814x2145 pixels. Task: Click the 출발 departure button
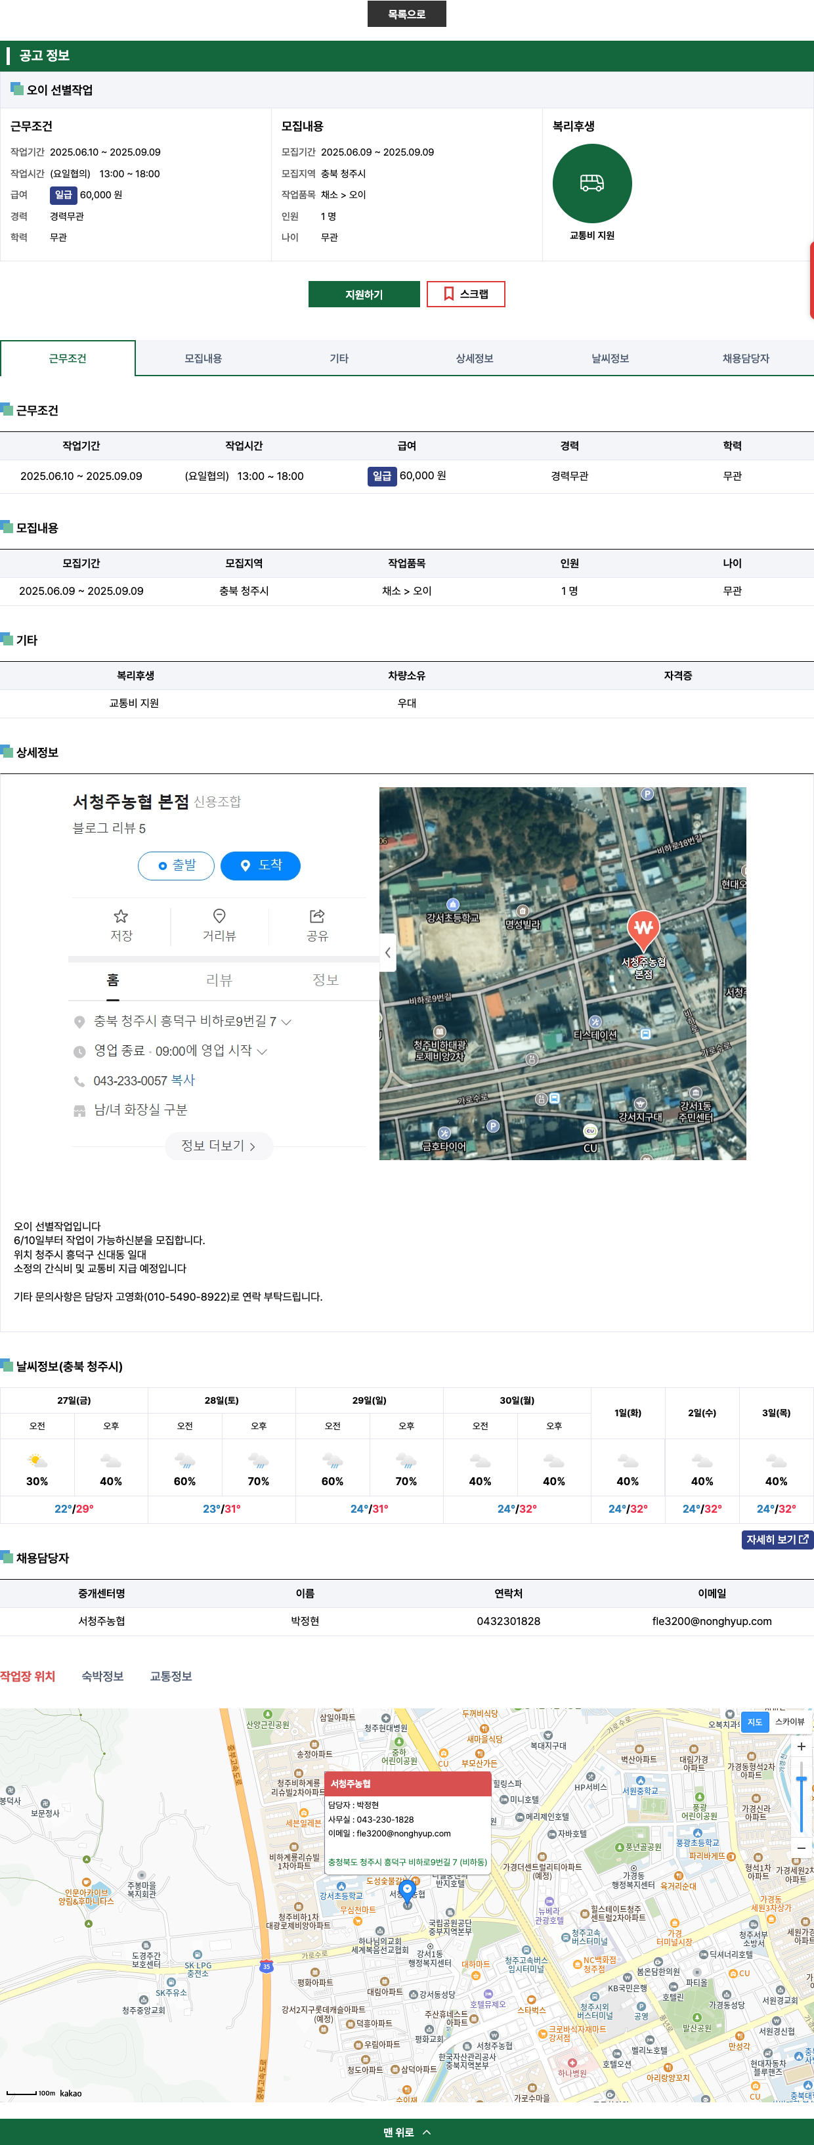[x=176, y=866]
